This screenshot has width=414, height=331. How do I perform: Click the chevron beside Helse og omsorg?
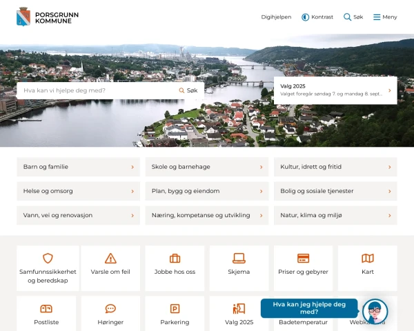point(132,192)
